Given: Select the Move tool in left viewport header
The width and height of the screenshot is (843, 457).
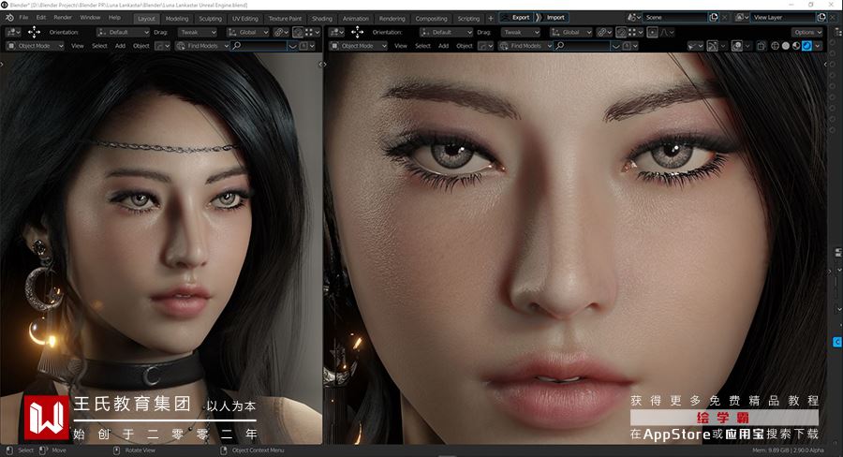Looking at the screenshot, I should coord(34,32).
